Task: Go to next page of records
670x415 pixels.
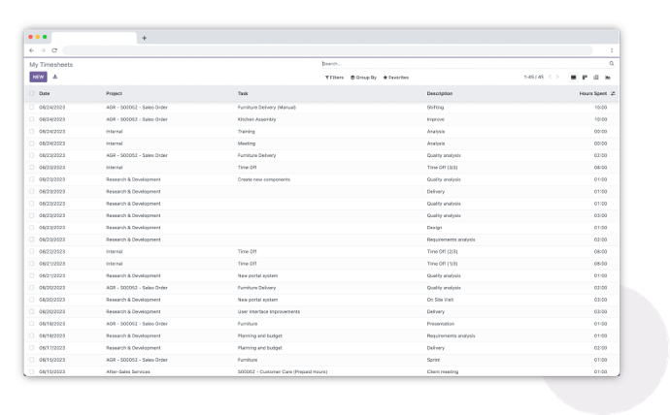Action: pyautogui.click(x=558, y=77)
